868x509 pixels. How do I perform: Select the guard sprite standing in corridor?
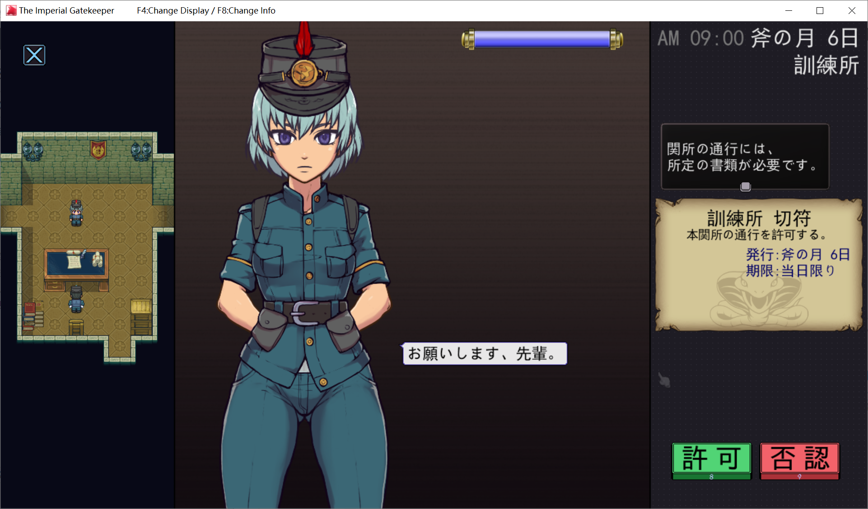click(76, 213)
